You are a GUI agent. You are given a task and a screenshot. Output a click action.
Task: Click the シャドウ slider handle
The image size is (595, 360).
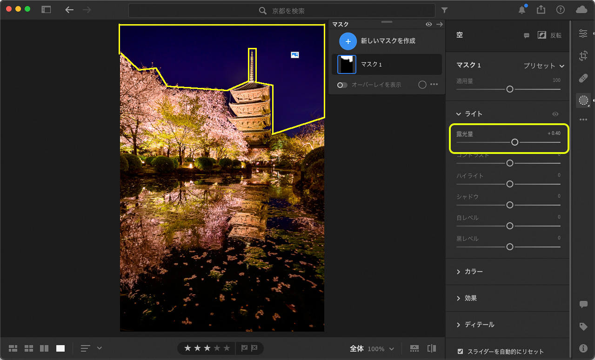click(x=509, y=205)
